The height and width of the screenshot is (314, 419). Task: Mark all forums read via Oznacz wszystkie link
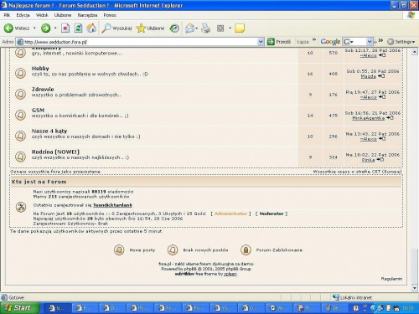point(55,172)
